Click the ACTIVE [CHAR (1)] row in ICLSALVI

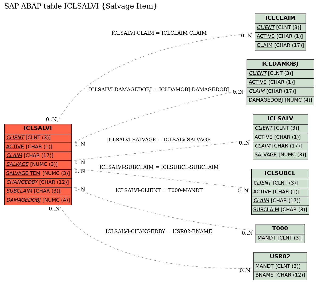[38, 147]
